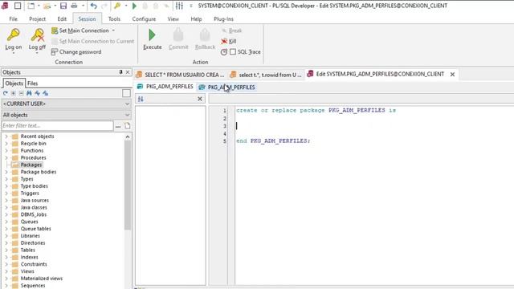The image size is (514, 289).
Task: Click the Change password icon
Action: [55, 51]
